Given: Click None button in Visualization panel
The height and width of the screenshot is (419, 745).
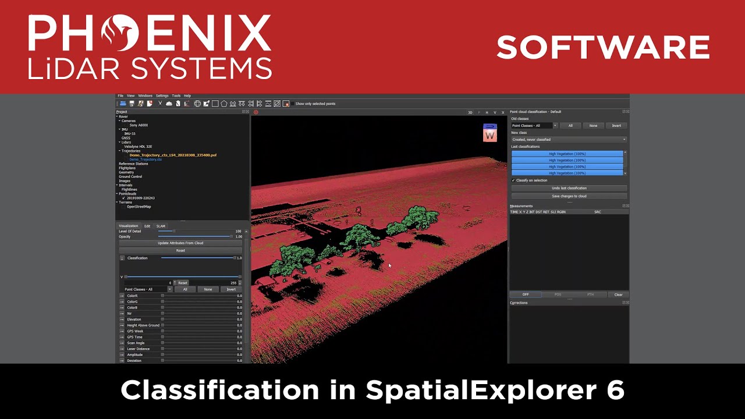Looking at the screenshot, I should pos(208,289).
